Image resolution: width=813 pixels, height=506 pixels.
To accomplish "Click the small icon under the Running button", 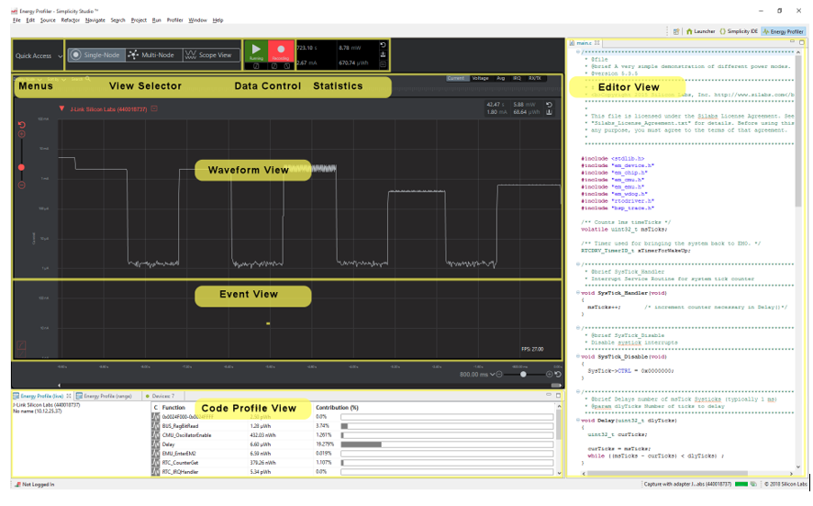I will [x=256, y=66].
